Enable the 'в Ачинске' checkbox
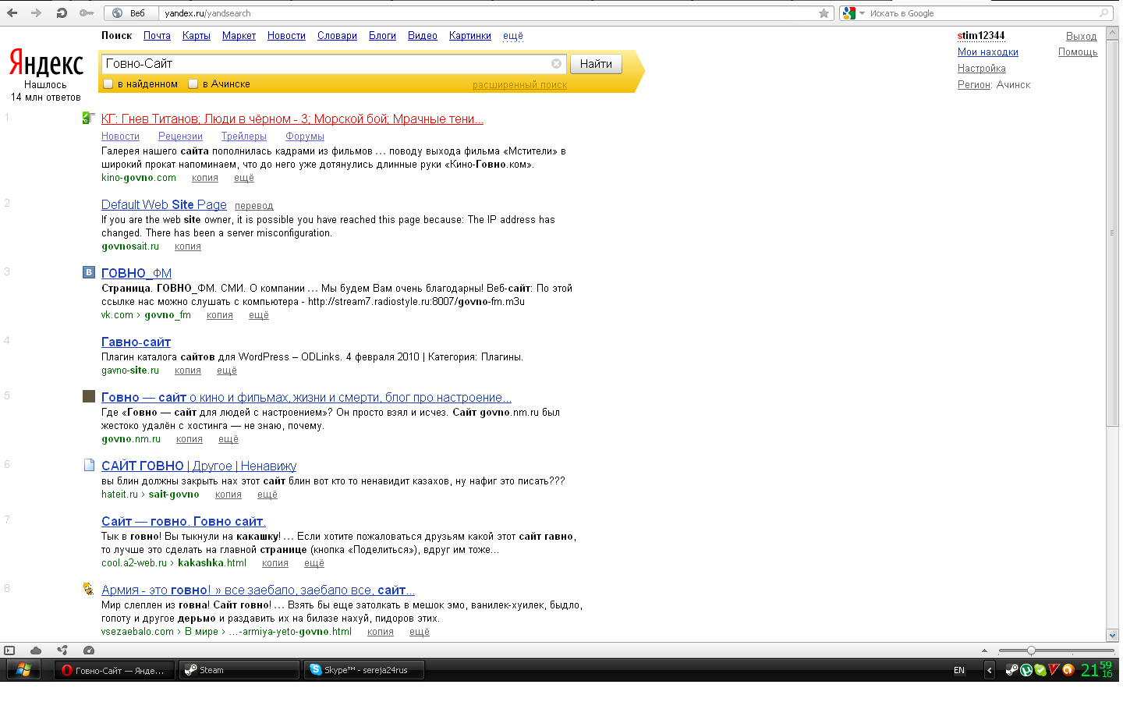Screen dimensions: 1123x702 click(x=193, y=83)
